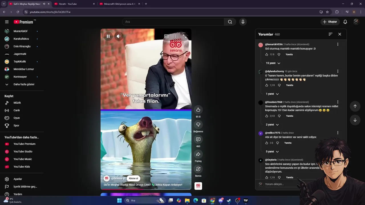Like the Short with thumbs up
Screen dimensions: 365x205
pyautogui.click(x=198, y=110)
